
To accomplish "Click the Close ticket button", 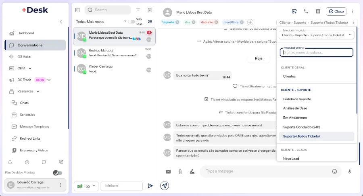I will click(336, 12).
